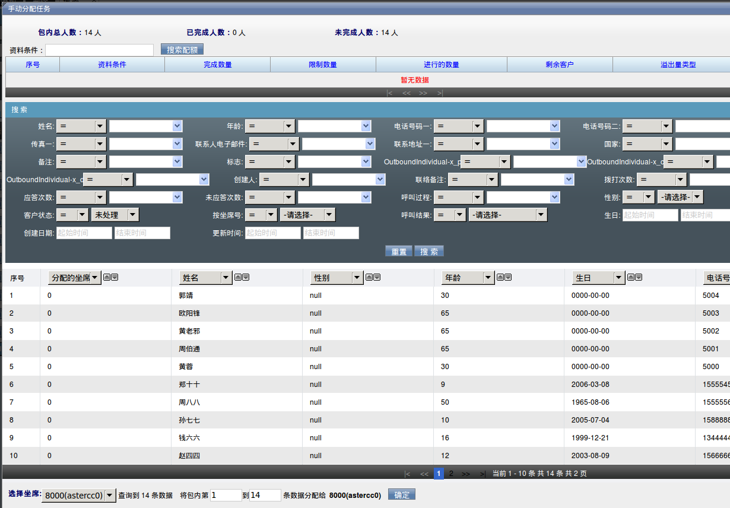Click 确定 to confirm assignment

coord(402,495)
